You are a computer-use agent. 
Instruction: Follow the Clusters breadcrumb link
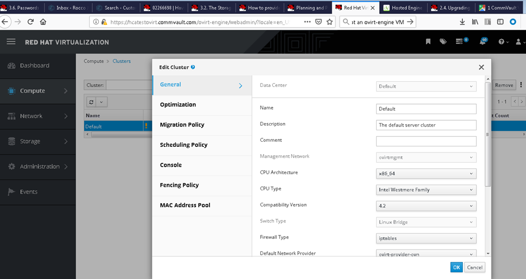(x=121, y=61)
